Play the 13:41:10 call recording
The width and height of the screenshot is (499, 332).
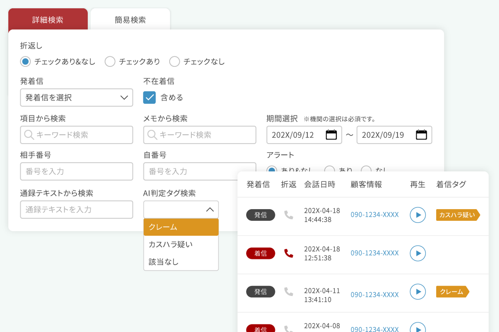(x=417, y=291)
